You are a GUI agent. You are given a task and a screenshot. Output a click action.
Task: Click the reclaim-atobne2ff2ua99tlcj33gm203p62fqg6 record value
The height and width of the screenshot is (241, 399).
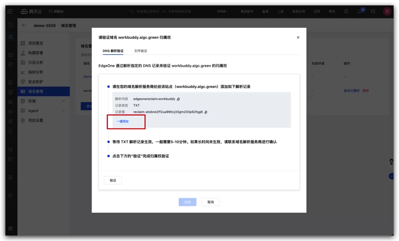[168, 112]
